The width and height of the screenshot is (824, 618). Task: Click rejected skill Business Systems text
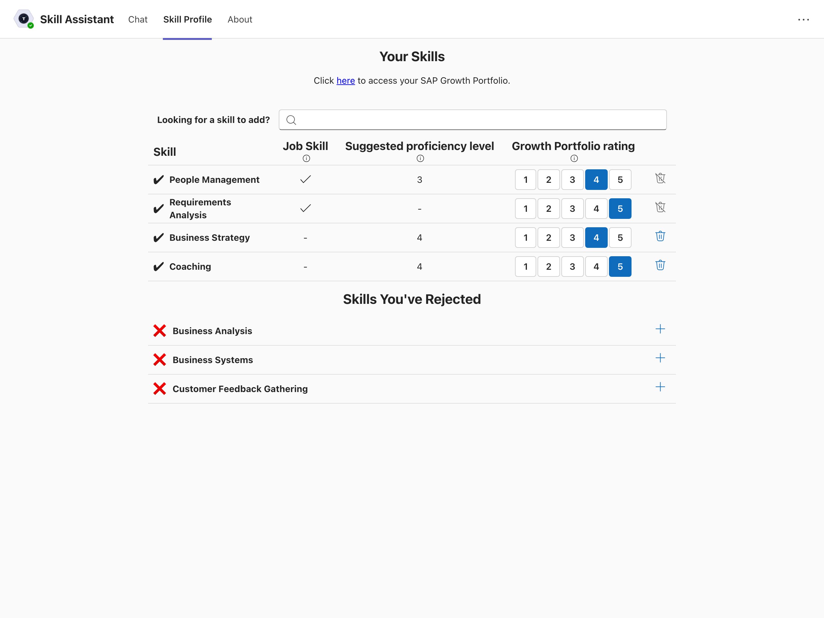click(x=213, y=360)
